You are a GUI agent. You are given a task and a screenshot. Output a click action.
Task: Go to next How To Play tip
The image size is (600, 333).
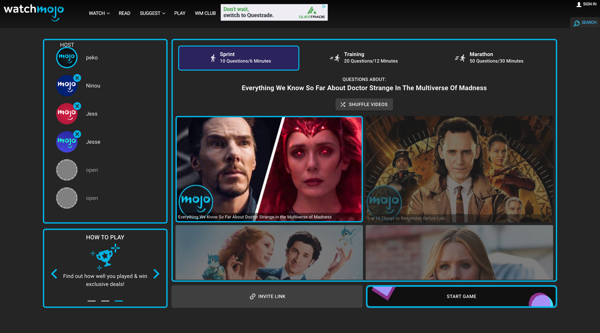click(156, 274)
